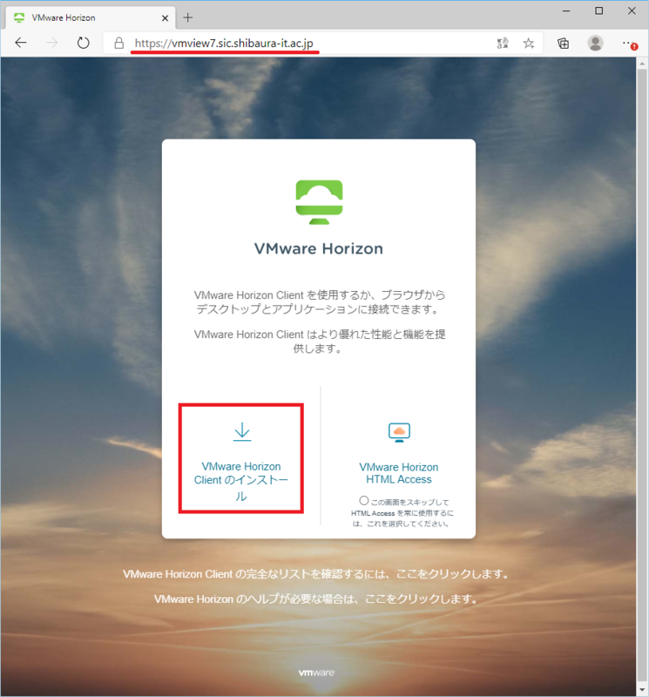Select the skip this screen radio button
649x697 pixels.
[x=363, y=500]
